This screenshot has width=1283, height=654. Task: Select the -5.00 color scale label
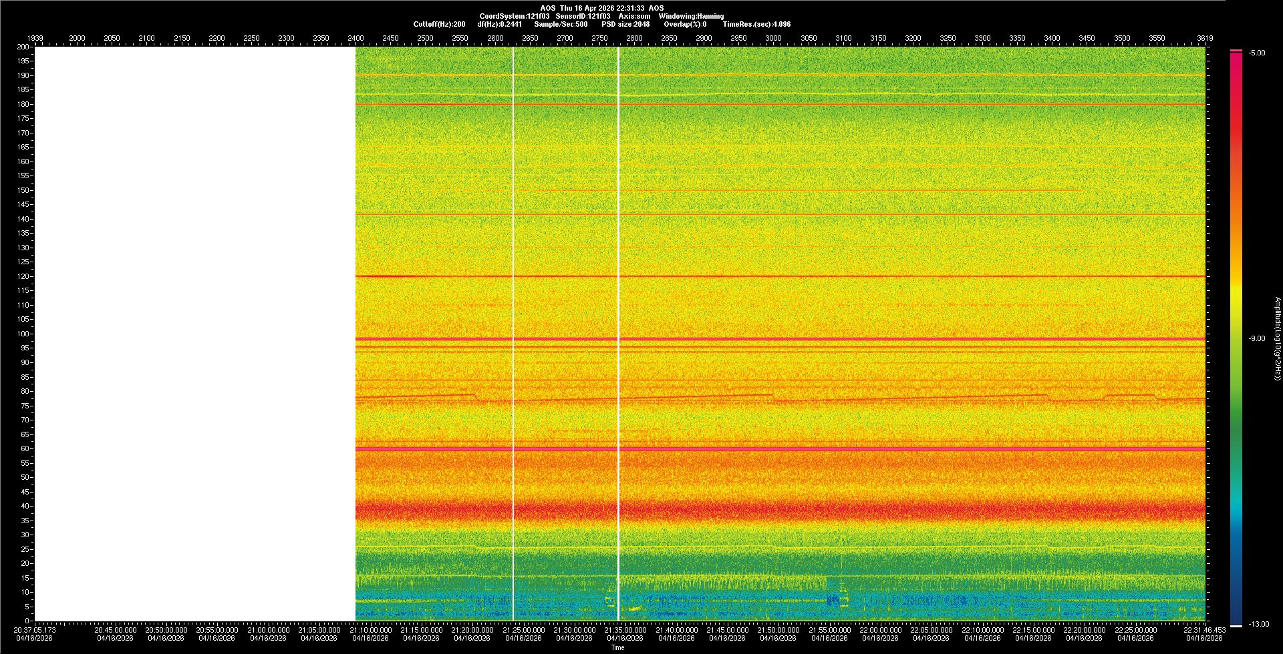pos(1257,53)
